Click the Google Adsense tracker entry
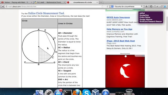This screenshot has width=168, height=95. coord(146,19)
